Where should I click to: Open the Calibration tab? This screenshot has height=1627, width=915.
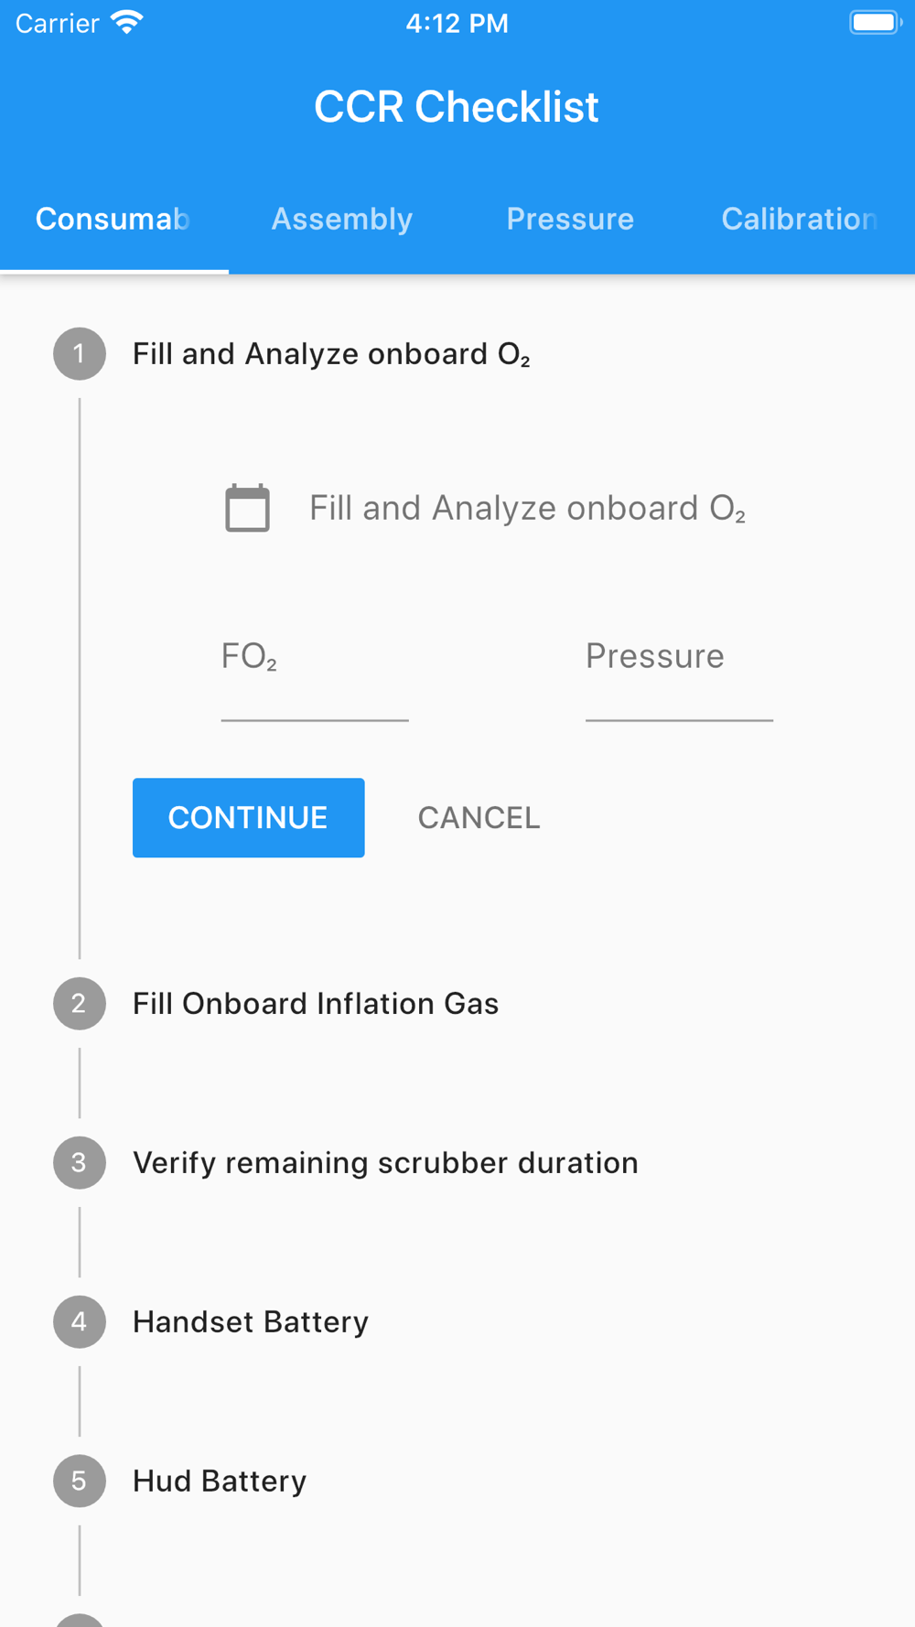(800, 220)
